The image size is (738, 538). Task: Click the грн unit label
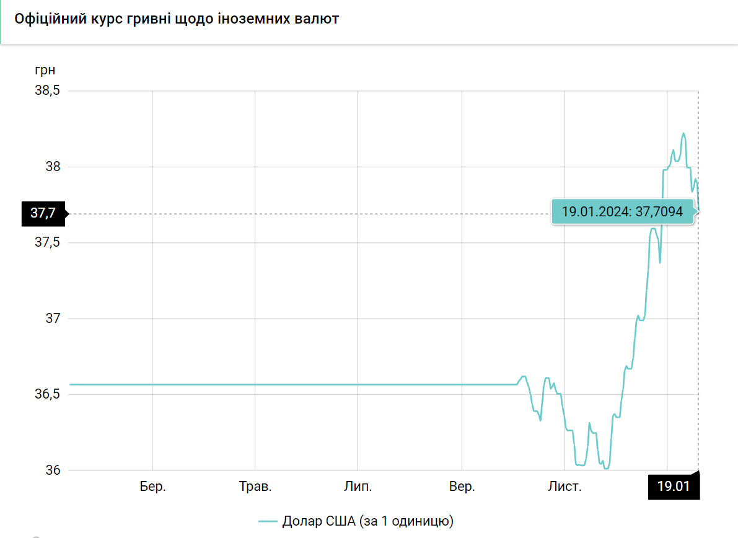click(x=45, y=70)
